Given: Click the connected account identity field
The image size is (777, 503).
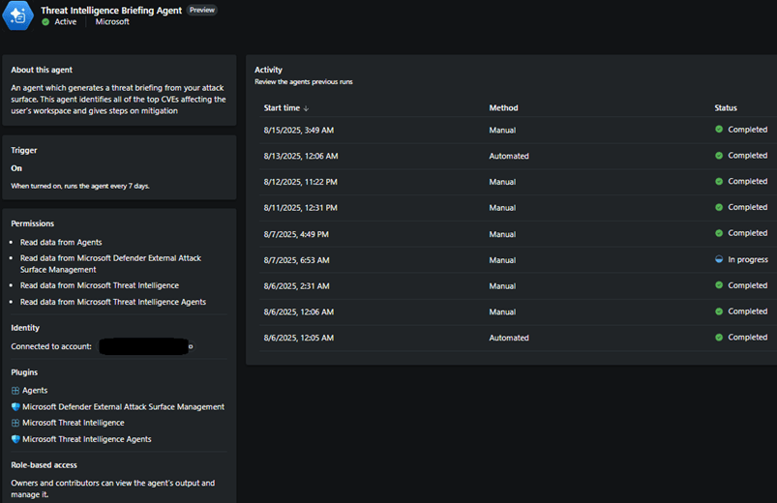Looking at the screenshot, I should point(143,346).
